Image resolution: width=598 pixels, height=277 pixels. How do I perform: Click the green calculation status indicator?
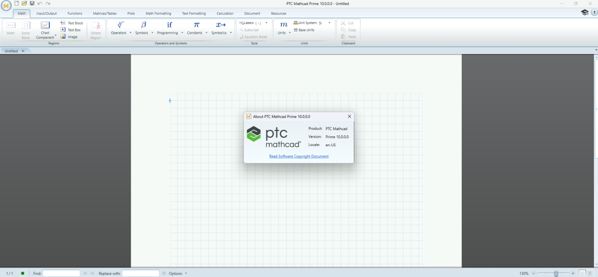tap(23, 273)
